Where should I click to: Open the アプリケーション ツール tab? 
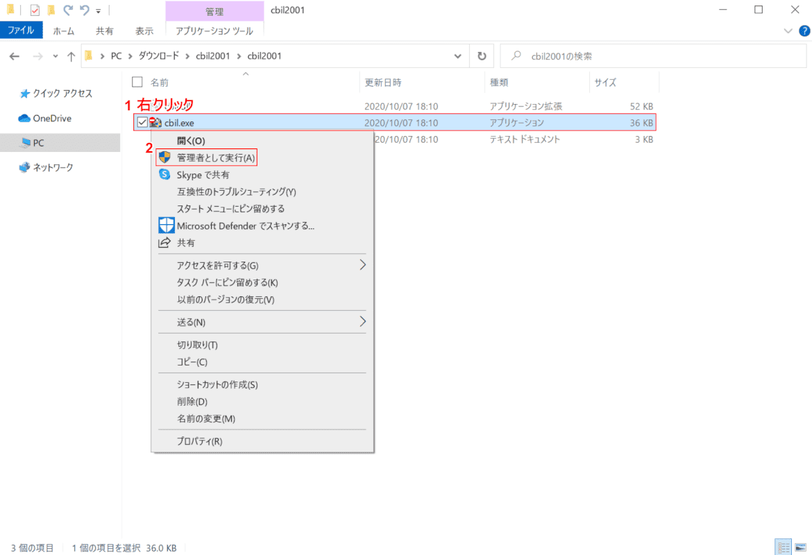214,31
